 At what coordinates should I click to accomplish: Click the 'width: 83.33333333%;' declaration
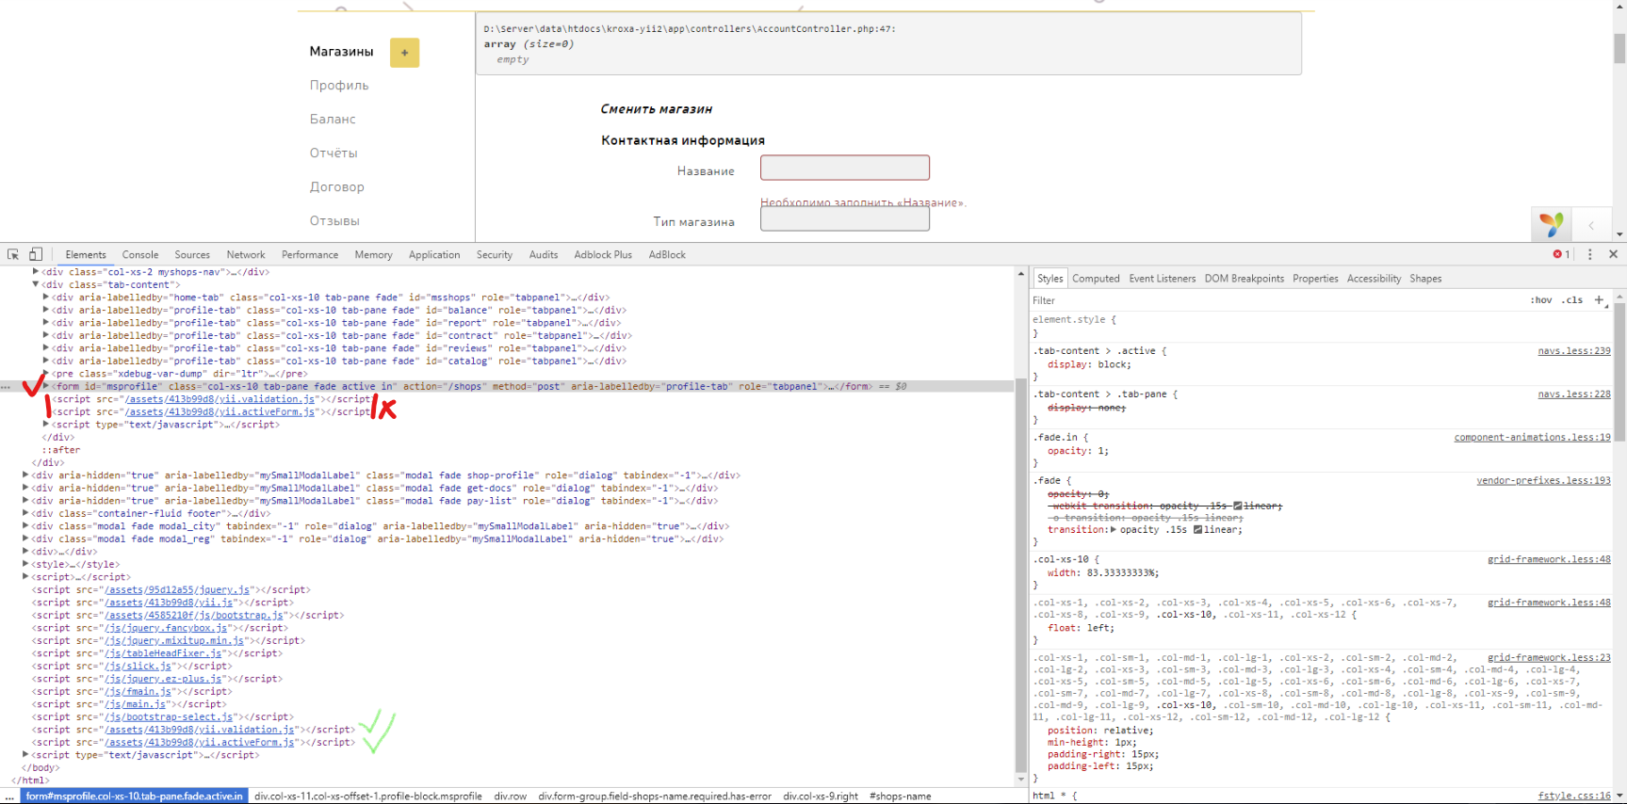point(1103,572)
